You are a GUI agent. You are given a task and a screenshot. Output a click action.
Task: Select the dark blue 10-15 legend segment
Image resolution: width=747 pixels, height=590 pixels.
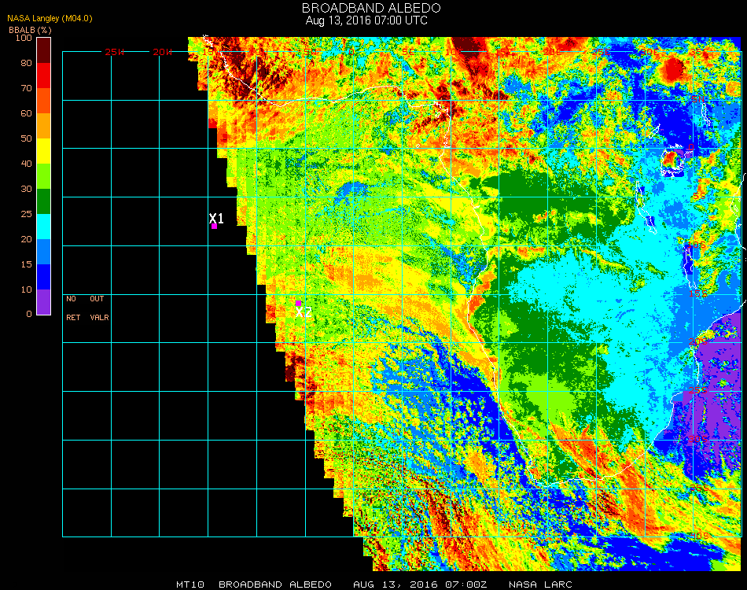43,277
